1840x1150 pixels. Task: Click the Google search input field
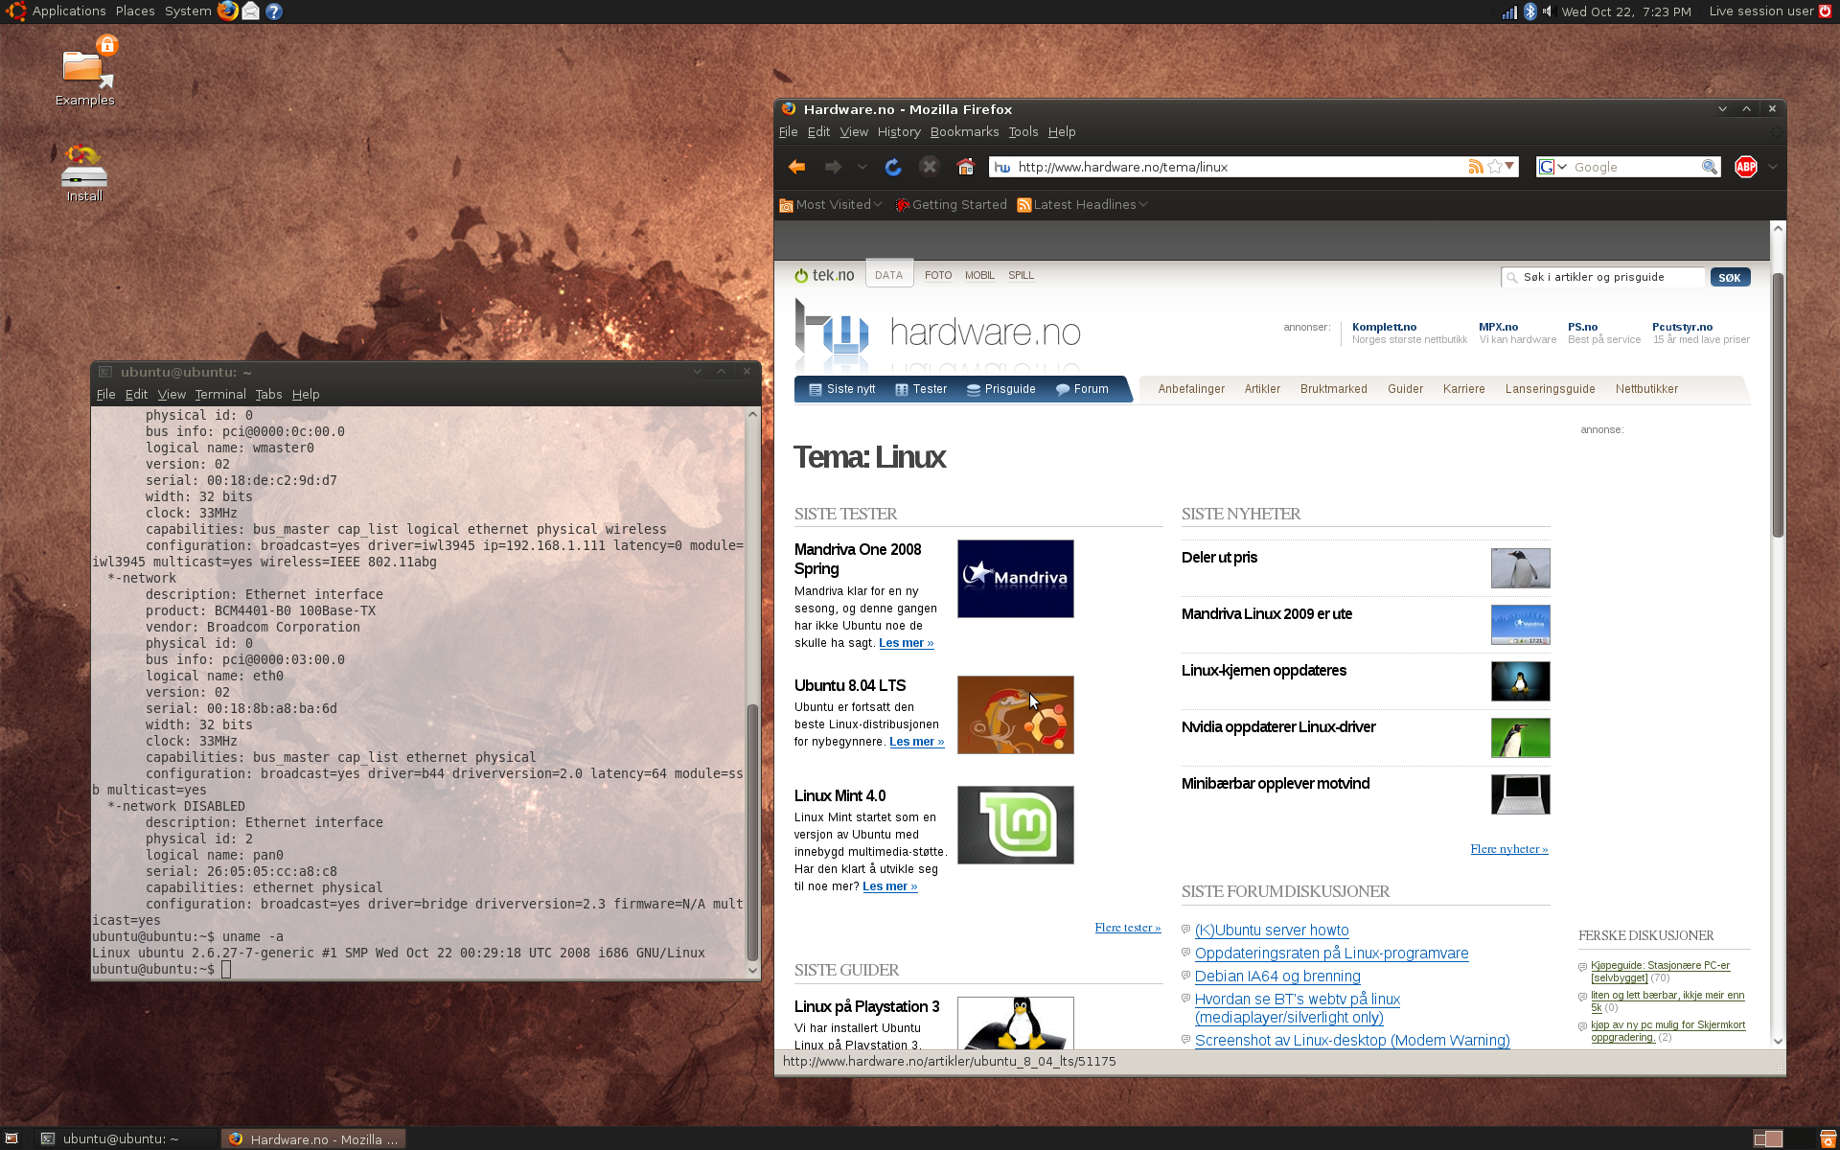(1636, 167)
